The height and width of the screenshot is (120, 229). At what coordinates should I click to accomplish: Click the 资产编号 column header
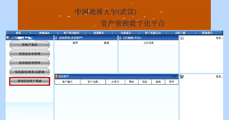point(67,82)
